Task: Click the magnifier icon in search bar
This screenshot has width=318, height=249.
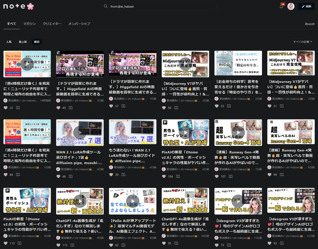Action: click(106, 6)
